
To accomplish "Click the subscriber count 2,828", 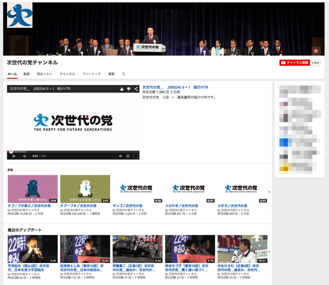I will tap(315, 62).
